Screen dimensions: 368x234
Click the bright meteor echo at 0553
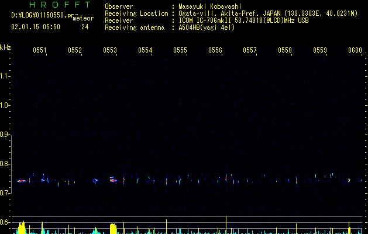[113, 180]
